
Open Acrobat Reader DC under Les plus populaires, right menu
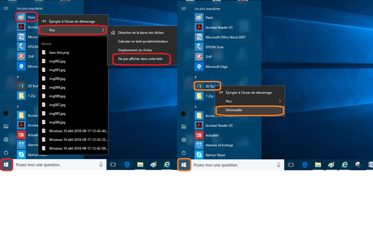pyautogui.click(x=214, y=27)
